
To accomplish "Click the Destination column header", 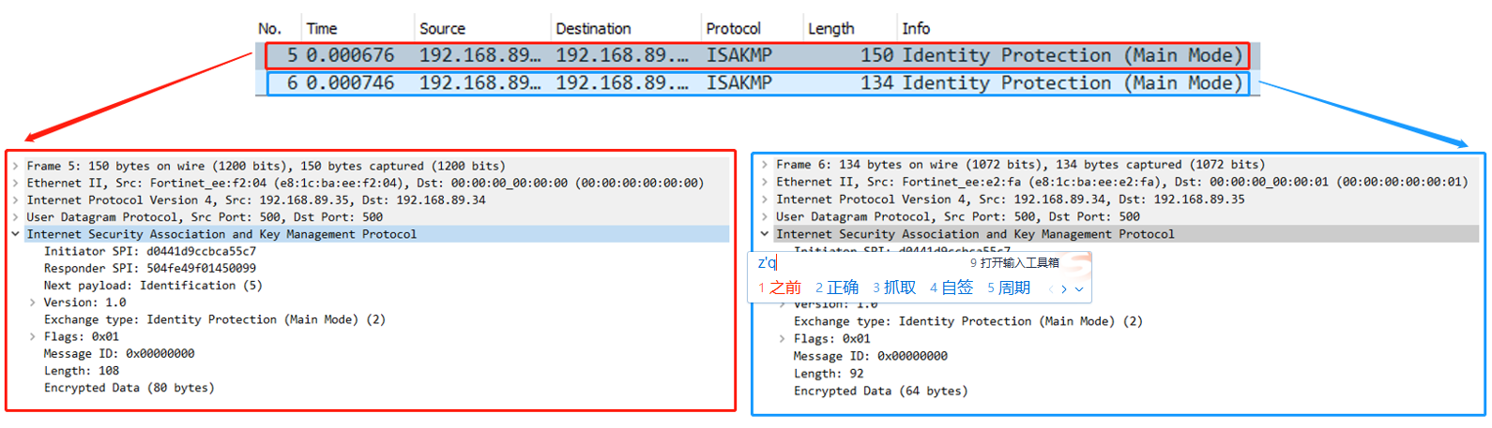I will (593, 29).
